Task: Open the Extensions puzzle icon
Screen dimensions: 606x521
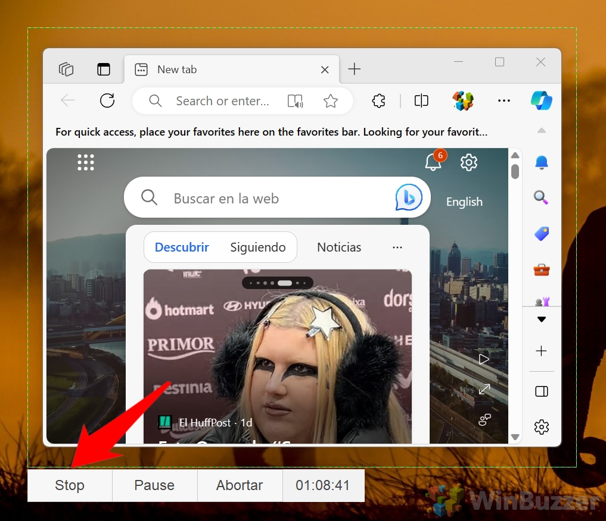Action: [378, 101]
